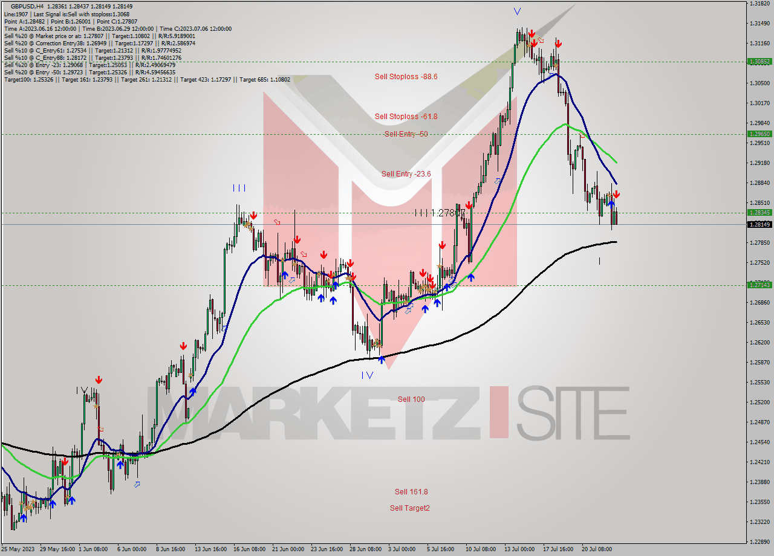
Task: Click the '1 Jun 08:00' date label
Action: (x=93, y=550)
